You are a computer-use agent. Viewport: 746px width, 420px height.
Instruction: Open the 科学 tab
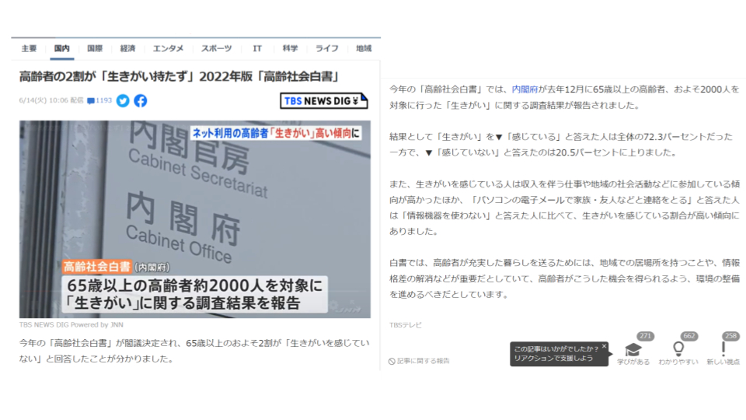pyautogui.click(x=290, y=48)
